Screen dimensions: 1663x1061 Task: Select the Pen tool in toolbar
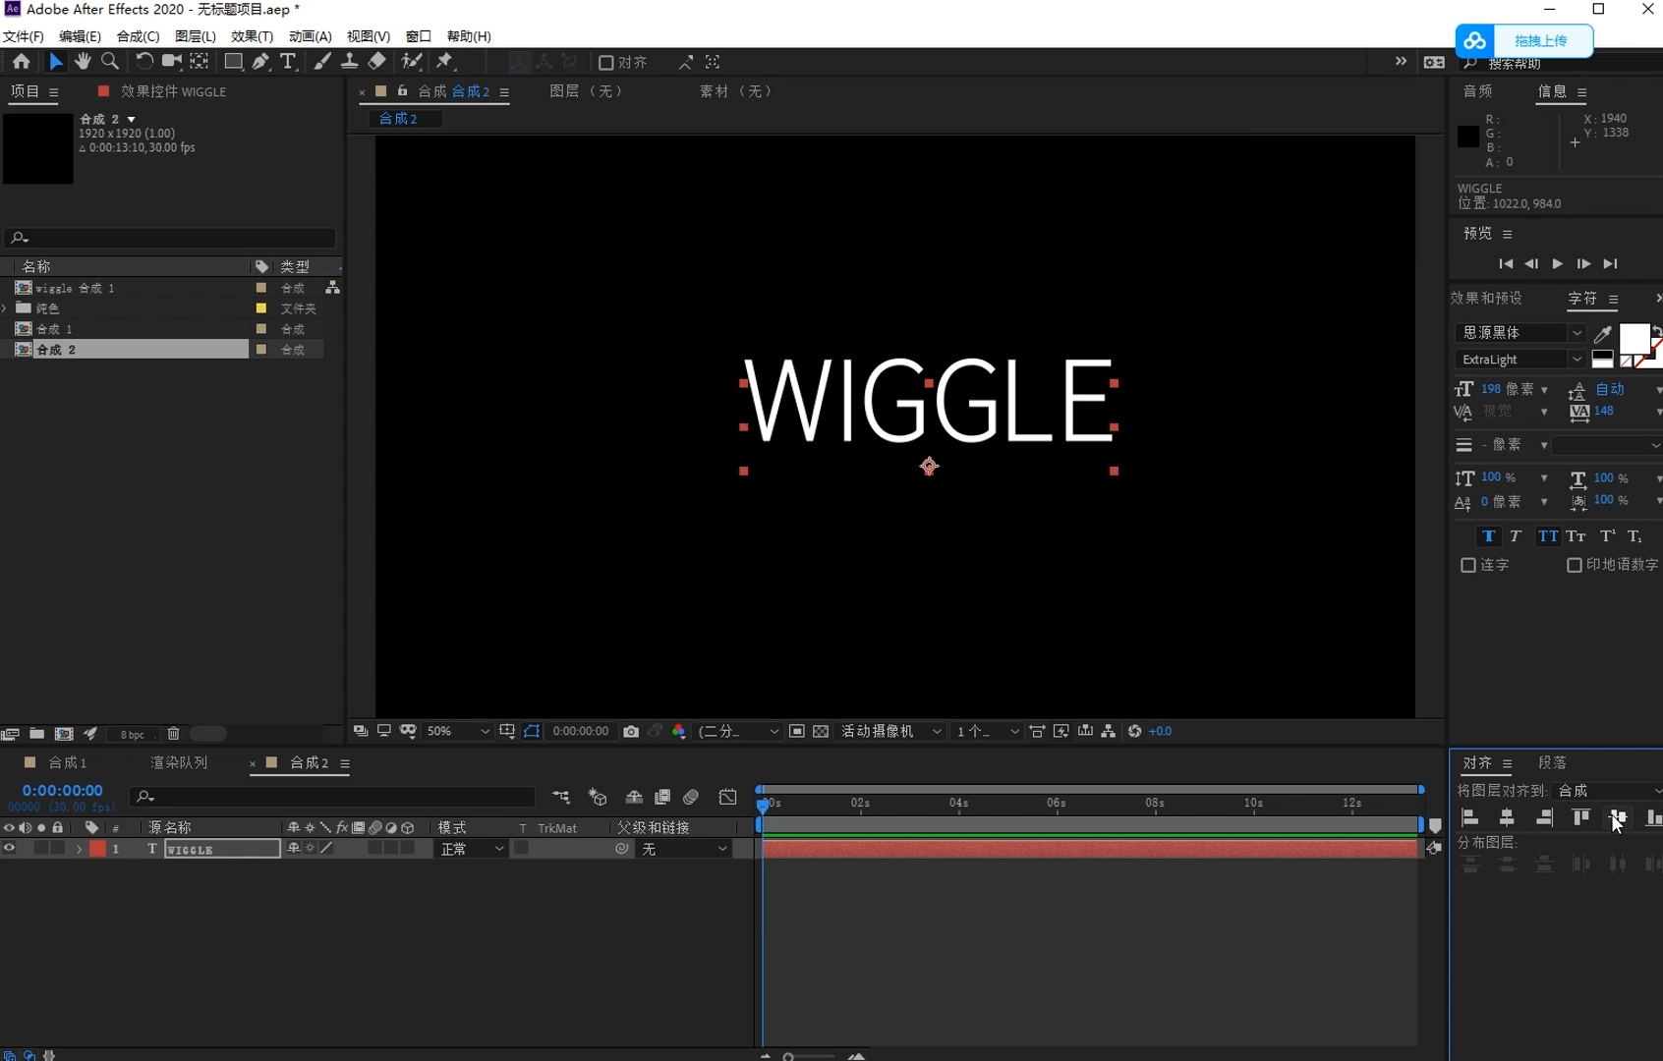[260, 62]
